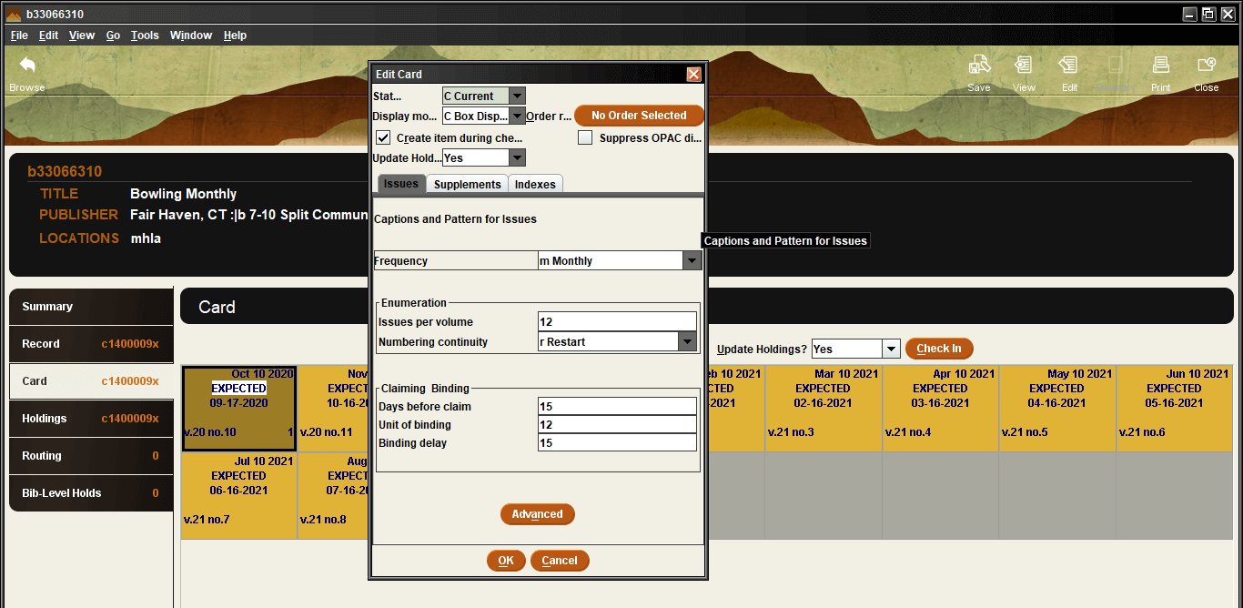Open the Tools menu
Image resolution: width=1243 pixels, height=608 pixels.
pos(145,35)
